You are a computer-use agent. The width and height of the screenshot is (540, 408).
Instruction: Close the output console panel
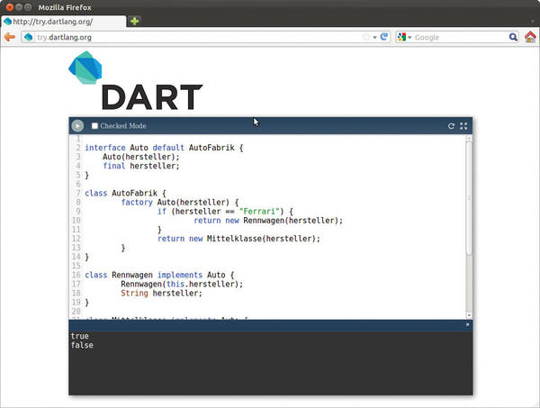(x=467, y=324)
